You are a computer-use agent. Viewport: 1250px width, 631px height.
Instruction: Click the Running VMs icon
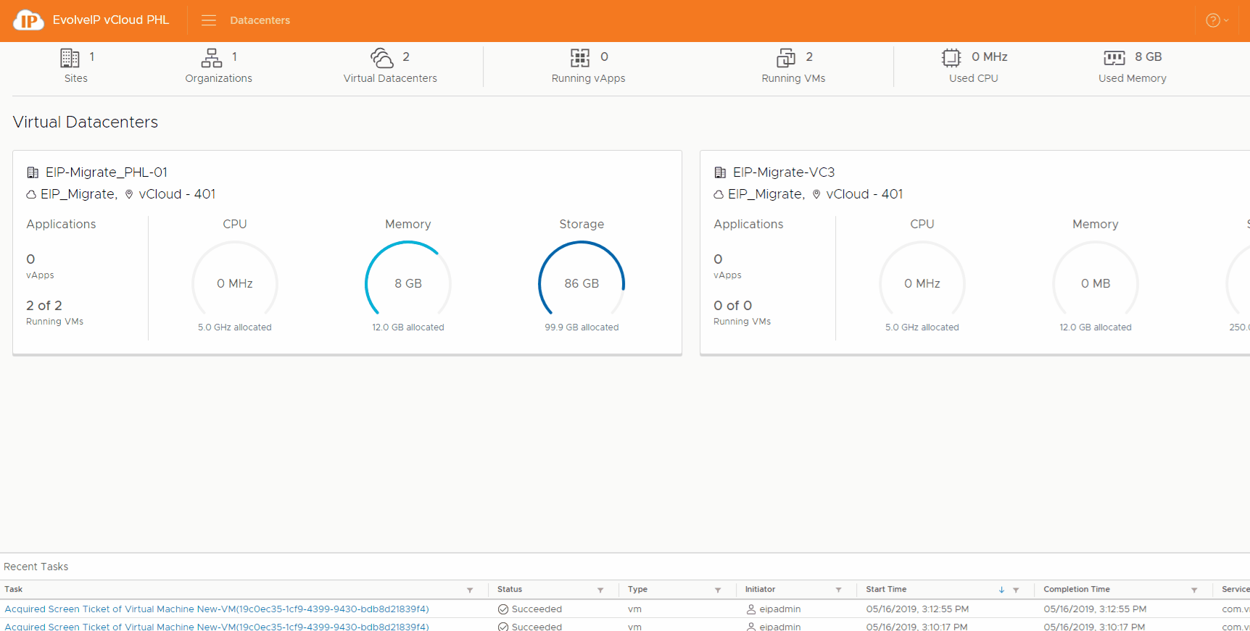(x=785, y=57)
